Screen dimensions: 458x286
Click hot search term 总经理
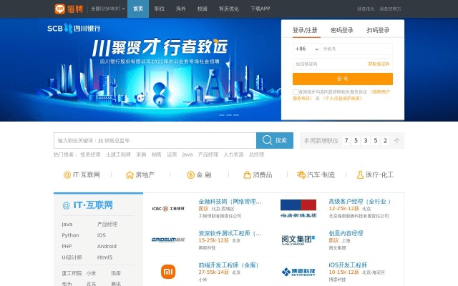tap(256, 154)
